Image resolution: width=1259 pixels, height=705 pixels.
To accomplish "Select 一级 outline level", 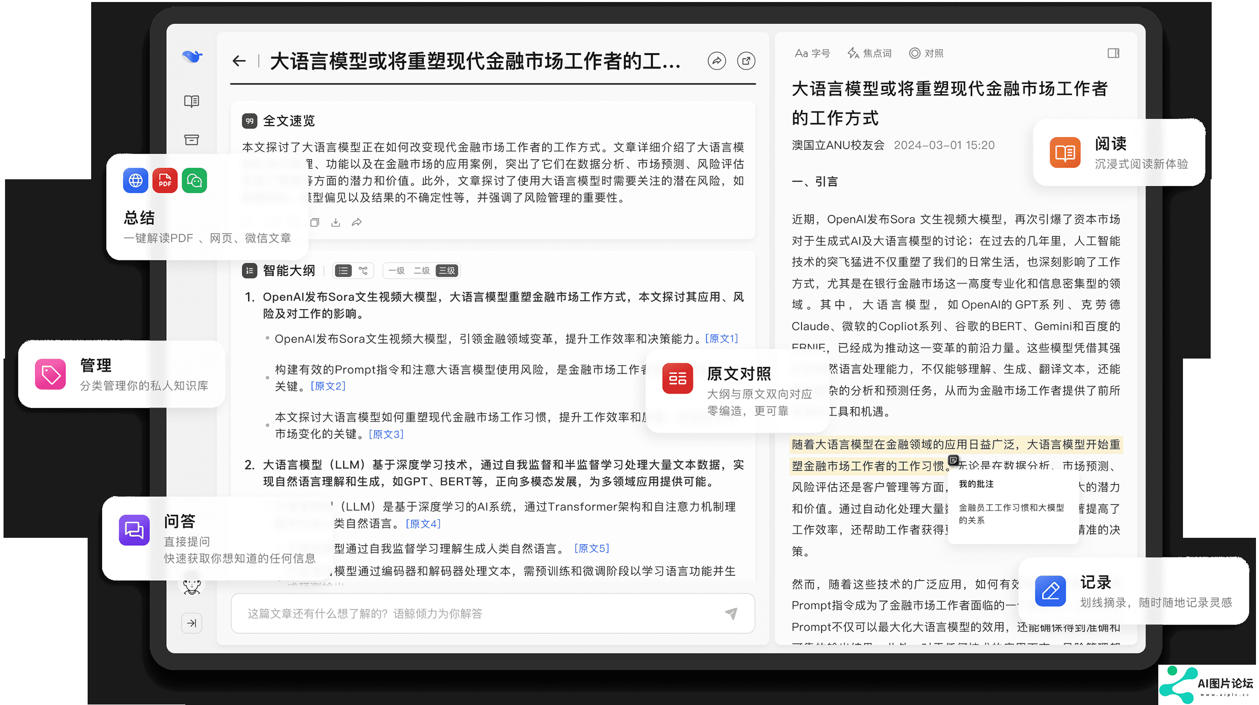I will coord(396,270).
